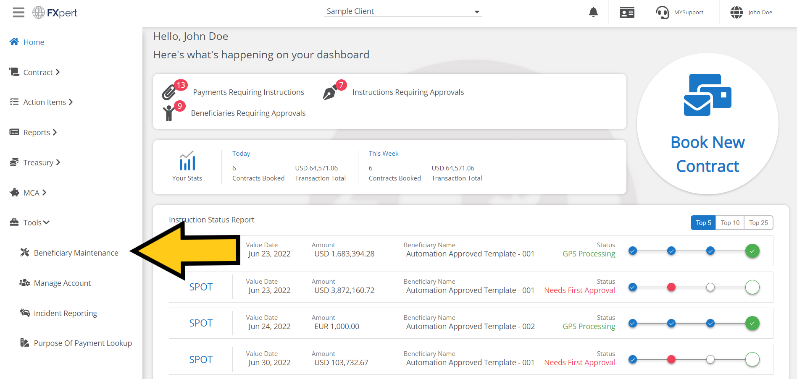The image size is (797, 379).
Task: Click the pen nib icon with badge 7
Action: 330,92
